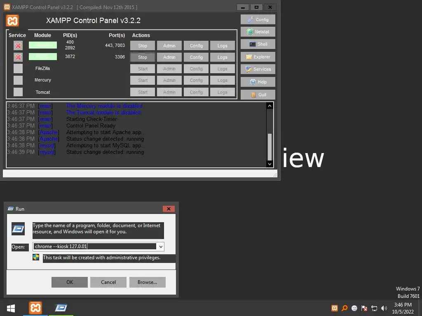Viewport: 422px width, 316px height.
Task: Toggle the service checkbox for the port 3306 module
Action: point(18,57)
